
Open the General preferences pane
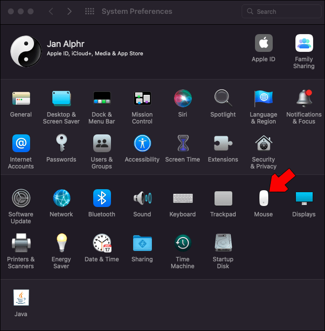pos(21,98)
